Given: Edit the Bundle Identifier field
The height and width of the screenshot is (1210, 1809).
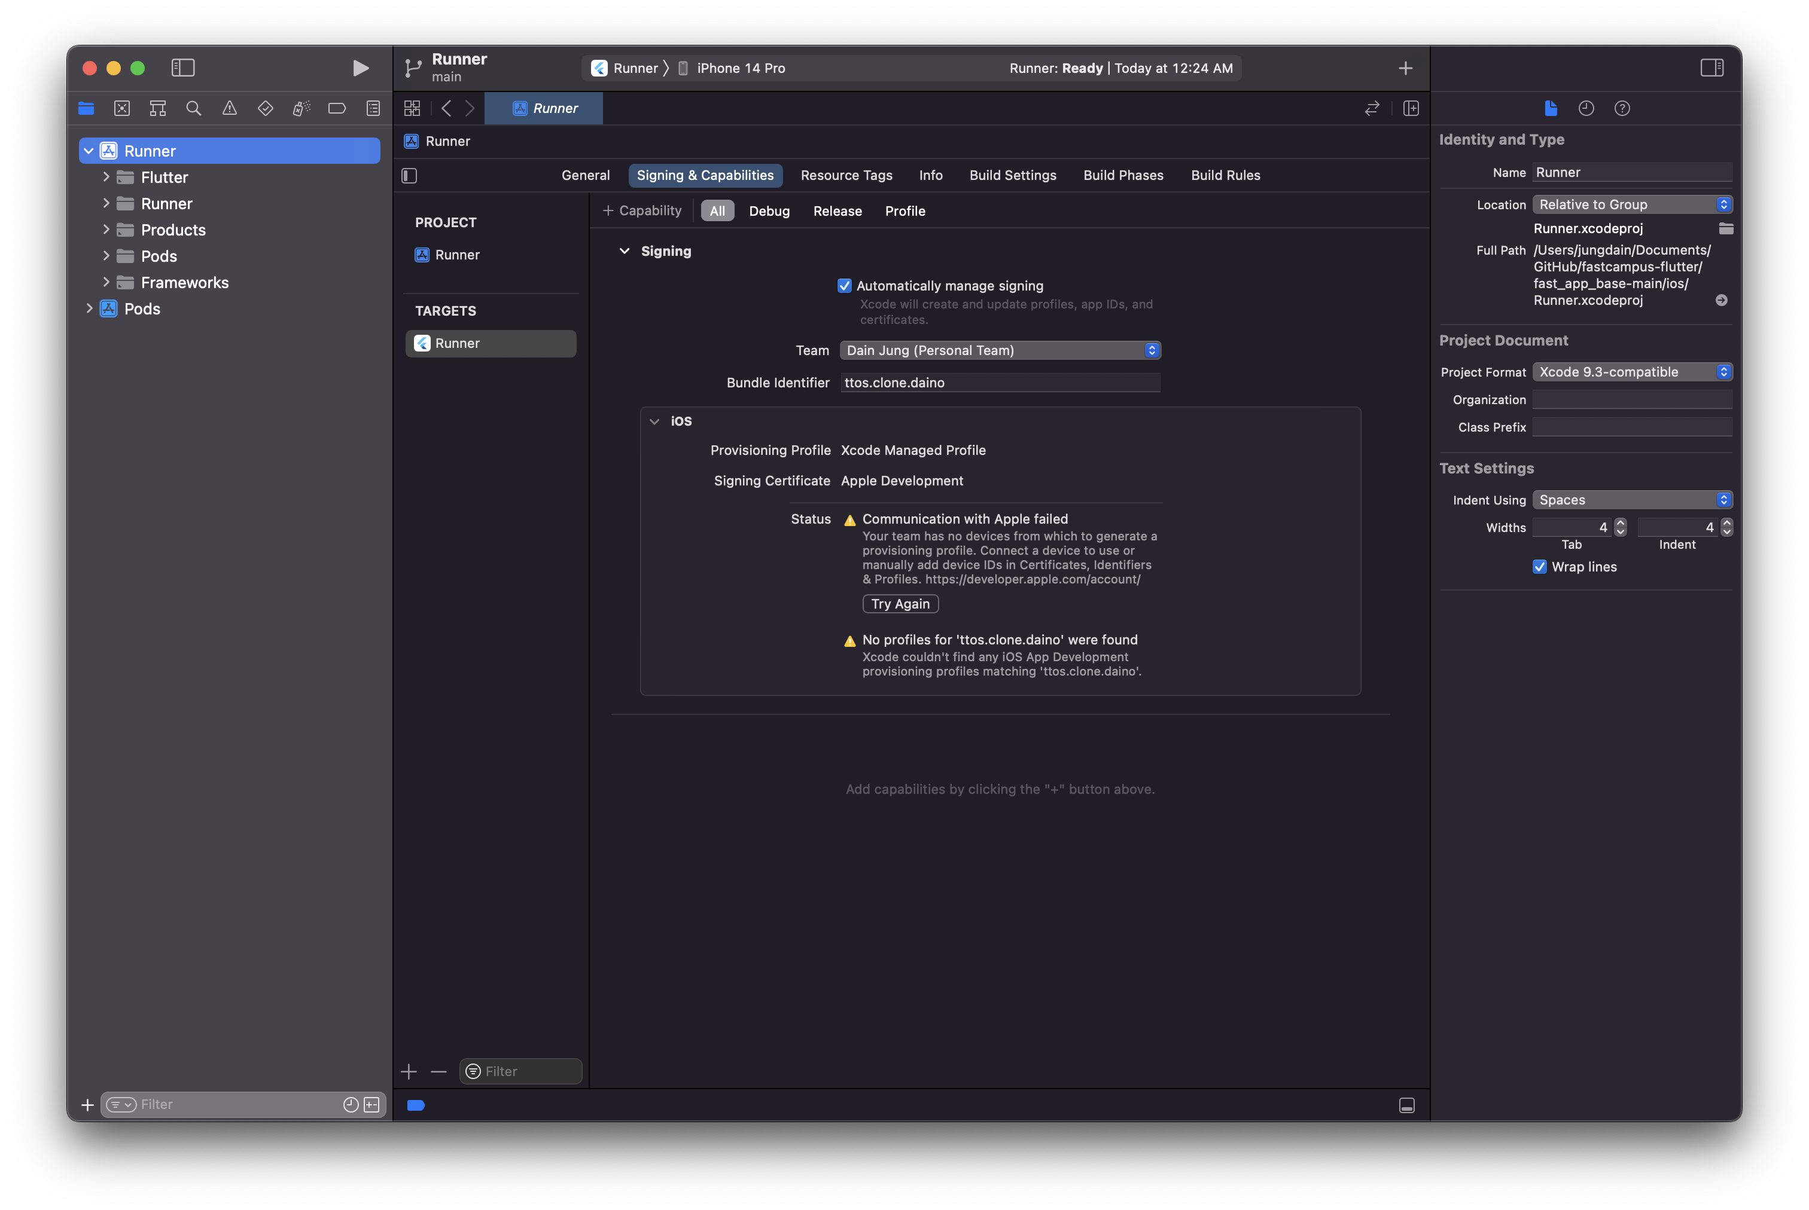Looking at the screenshot, I should coord(1000,383).
